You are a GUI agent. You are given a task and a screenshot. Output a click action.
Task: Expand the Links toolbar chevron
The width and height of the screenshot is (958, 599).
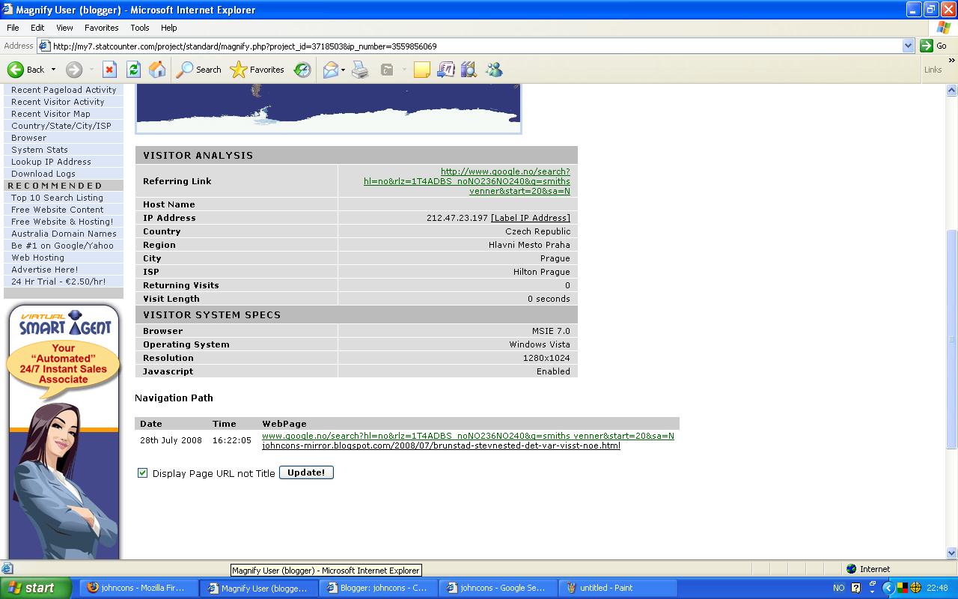pyautogui.click(x=952, y=61)
